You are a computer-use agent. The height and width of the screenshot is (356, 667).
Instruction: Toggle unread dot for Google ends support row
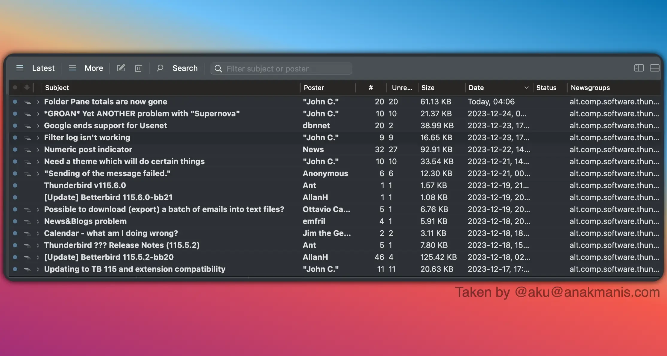pyautogui.click(x=15, y=126)
